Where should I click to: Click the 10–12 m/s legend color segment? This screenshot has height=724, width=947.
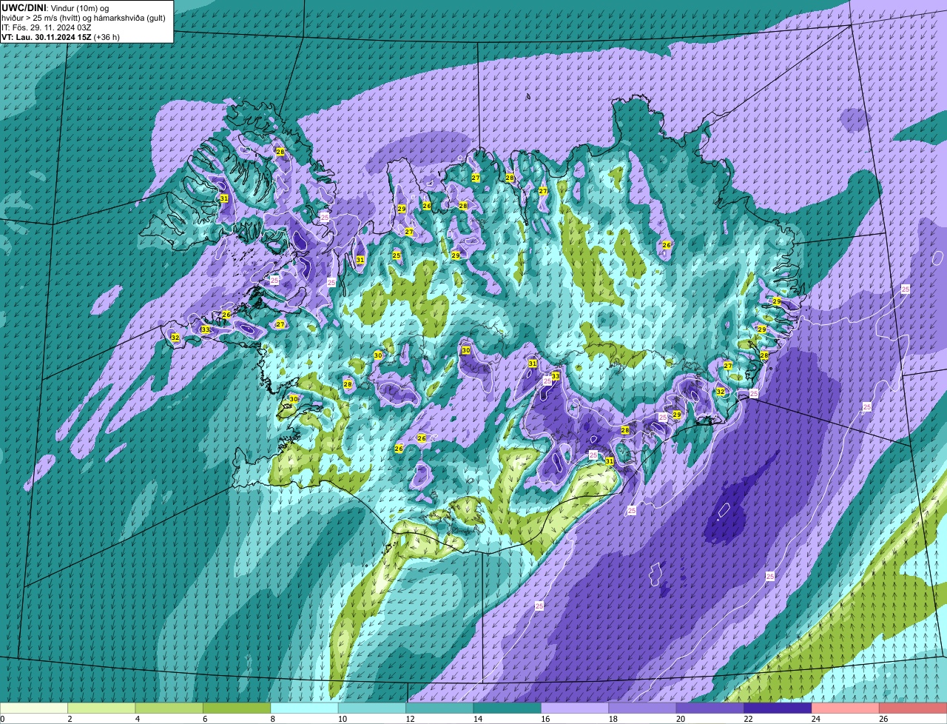[372, 708]
